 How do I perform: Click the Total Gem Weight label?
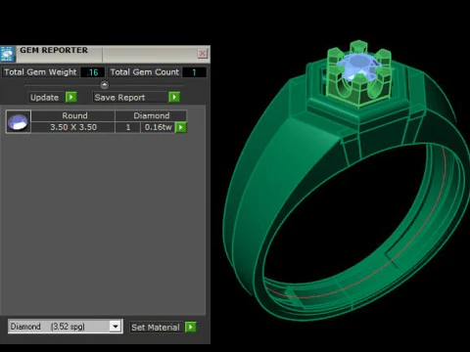(x=40, y=72)
